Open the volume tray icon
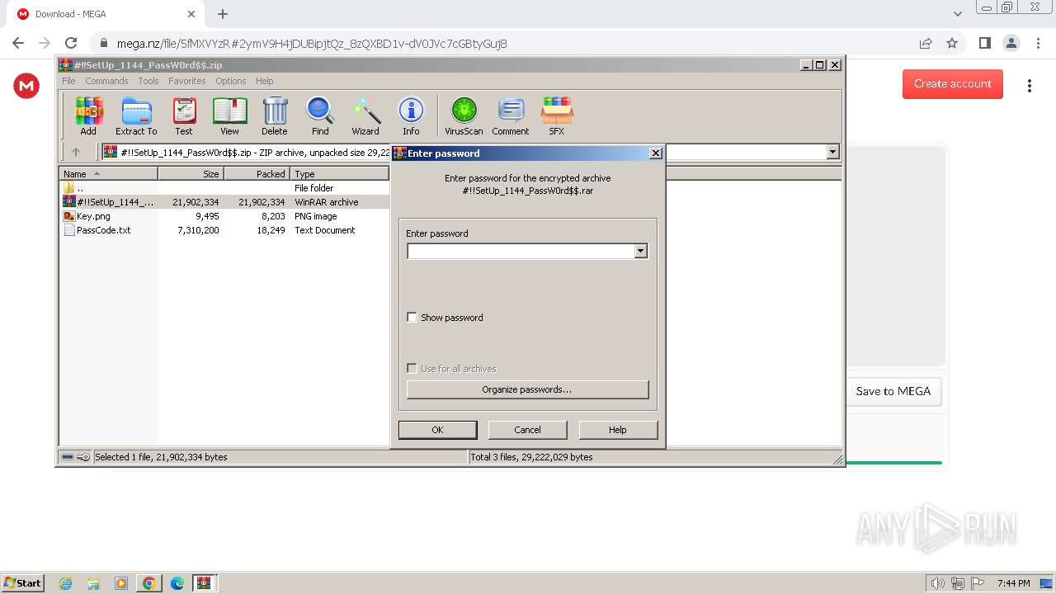 (x=937, y=583)
